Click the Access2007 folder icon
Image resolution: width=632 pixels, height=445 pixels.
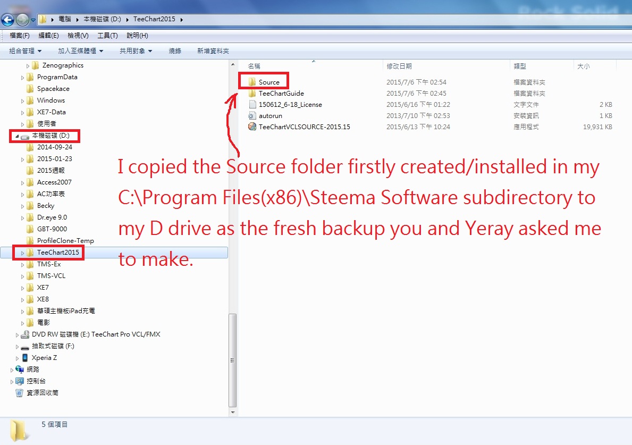point(30,182)
